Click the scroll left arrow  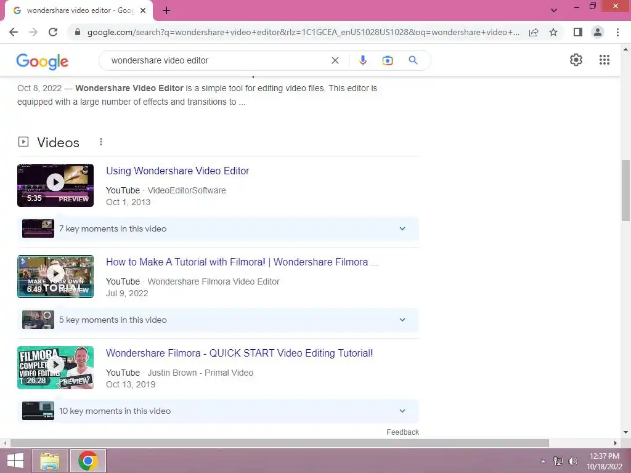pyautogui.click(x=5, y=443)
